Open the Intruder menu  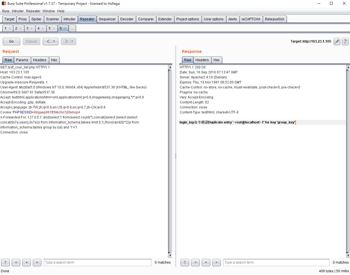pos(18,11)
